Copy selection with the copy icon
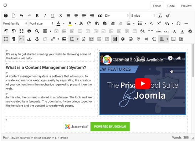The width and height of the screenshot is (195, 141). click(x=89, y=23)
